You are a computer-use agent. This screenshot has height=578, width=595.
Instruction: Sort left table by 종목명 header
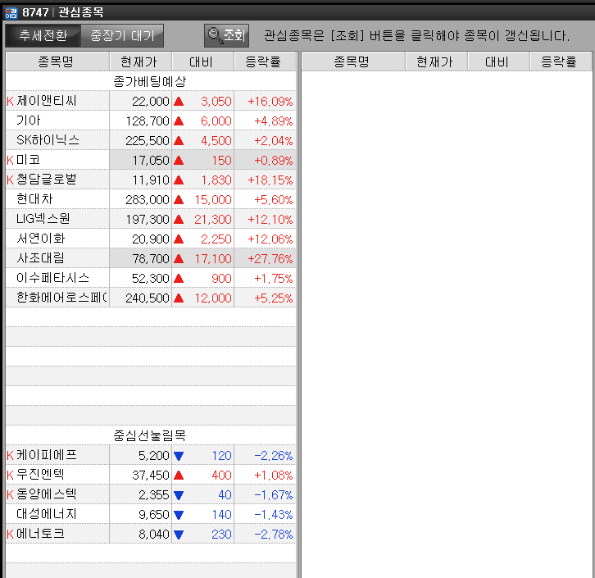(x=57, y=61)
